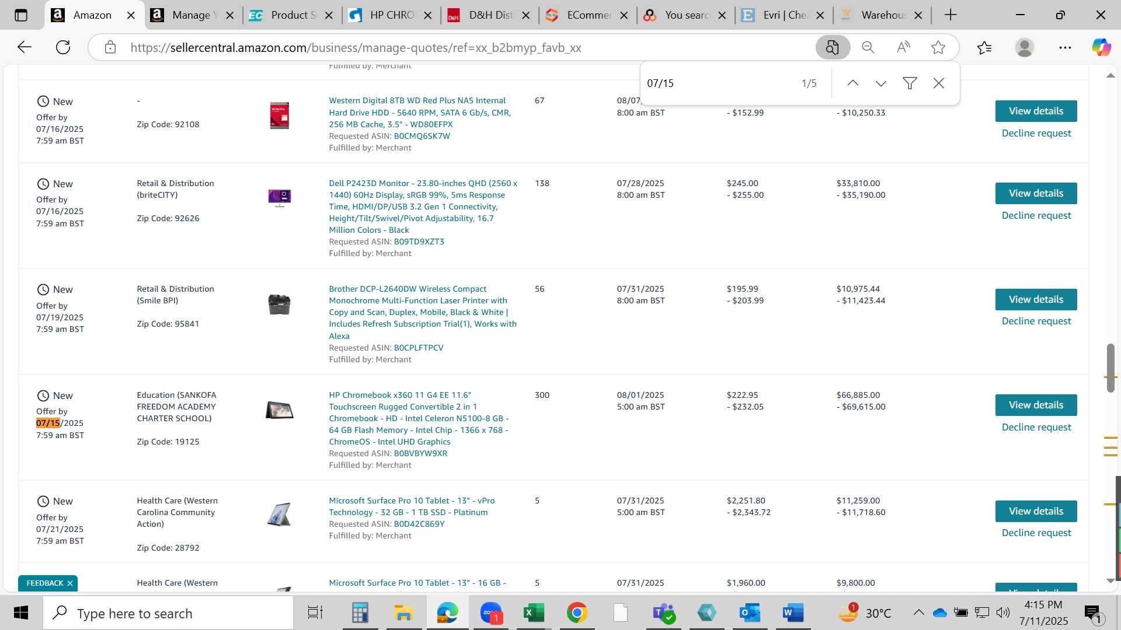
Task: Click the Dell monitor product thumbnail
Action: pyautogui.click(x=280, y=198)
